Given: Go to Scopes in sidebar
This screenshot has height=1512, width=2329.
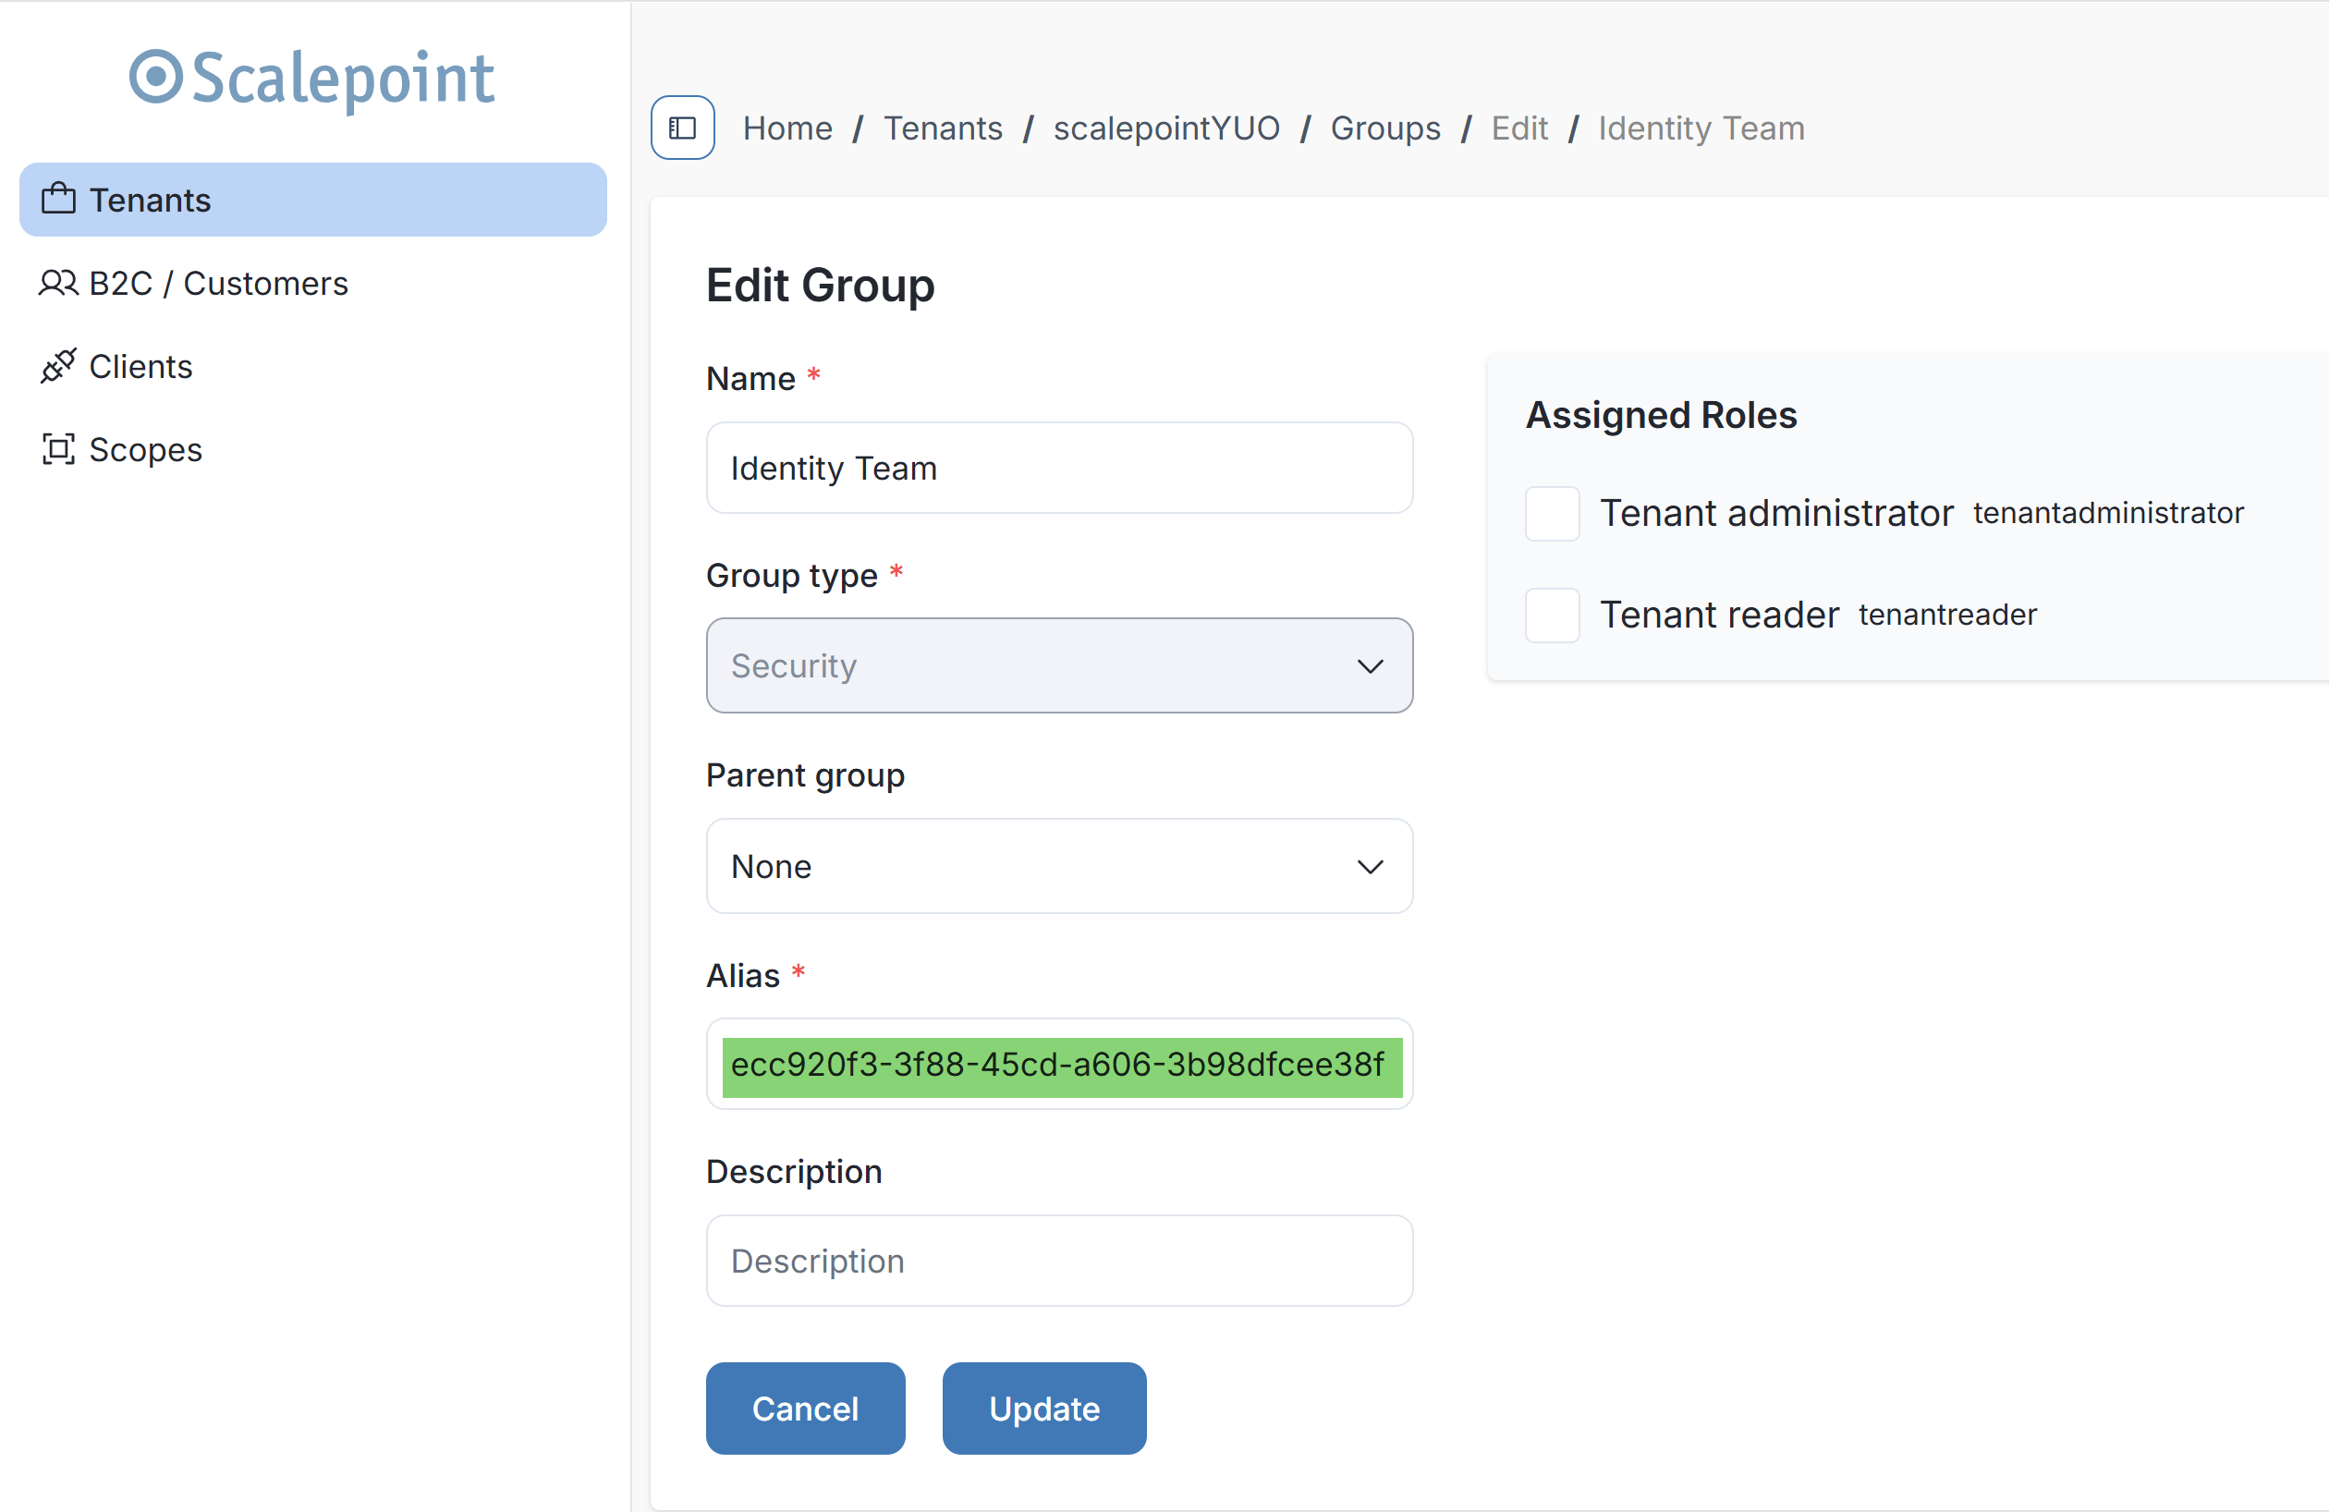Looking at the screenshot, I should 145,449.
